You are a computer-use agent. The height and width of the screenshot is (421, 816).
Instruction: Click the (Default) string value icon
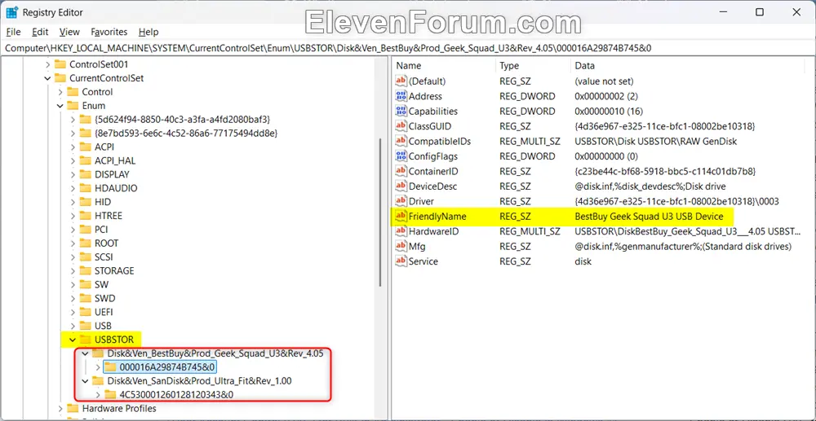point(401,81)
